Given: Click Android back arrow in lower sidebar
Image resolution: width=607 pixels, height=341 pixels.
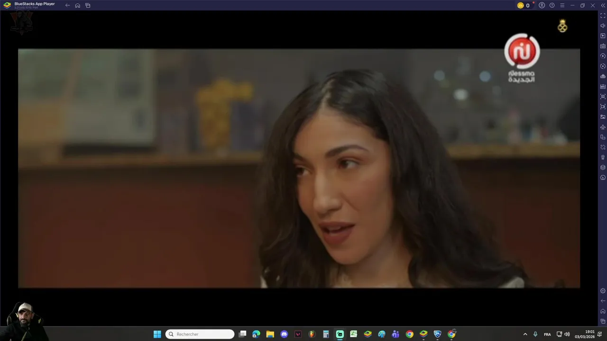Looking at the screenshot, I should click(x=603, y=301).
